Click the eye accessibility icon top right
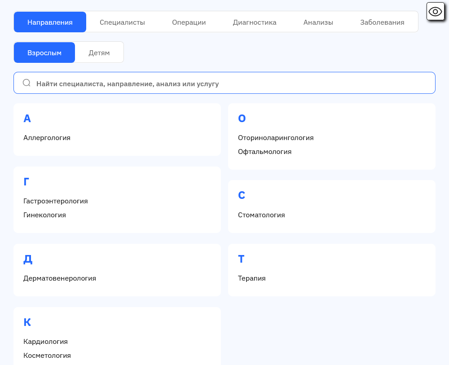This screenshot has width=449, height=365. (x=435, y=11)
